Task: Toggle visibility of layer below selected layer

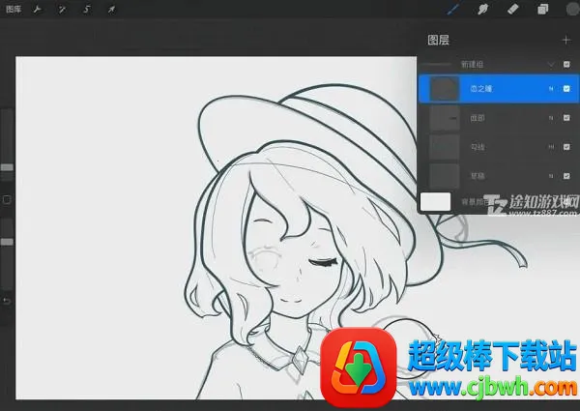Action: pos(566,118)
